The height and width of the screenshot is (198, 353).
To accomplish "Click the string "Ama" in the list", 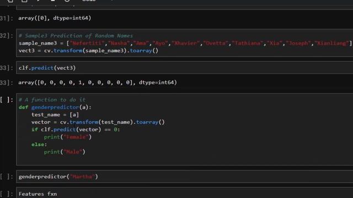I will [x=141, y=43].
